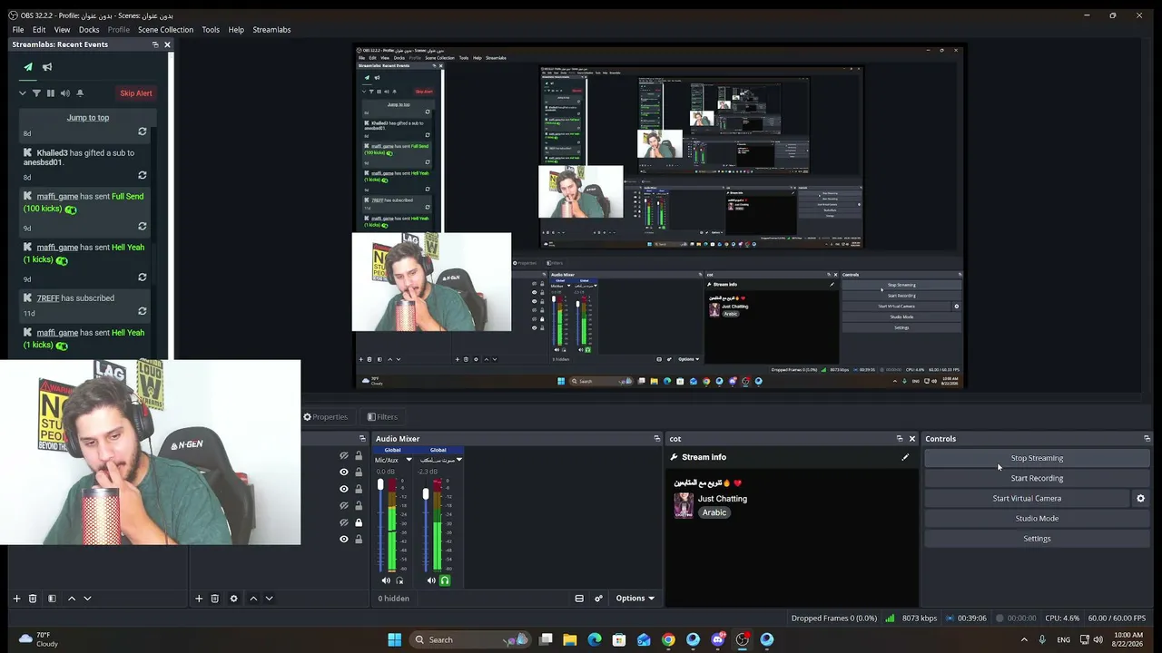The image size is (1162, 653).
Task: Show the source that is currently locked
Action: click(x=344, y=522)
